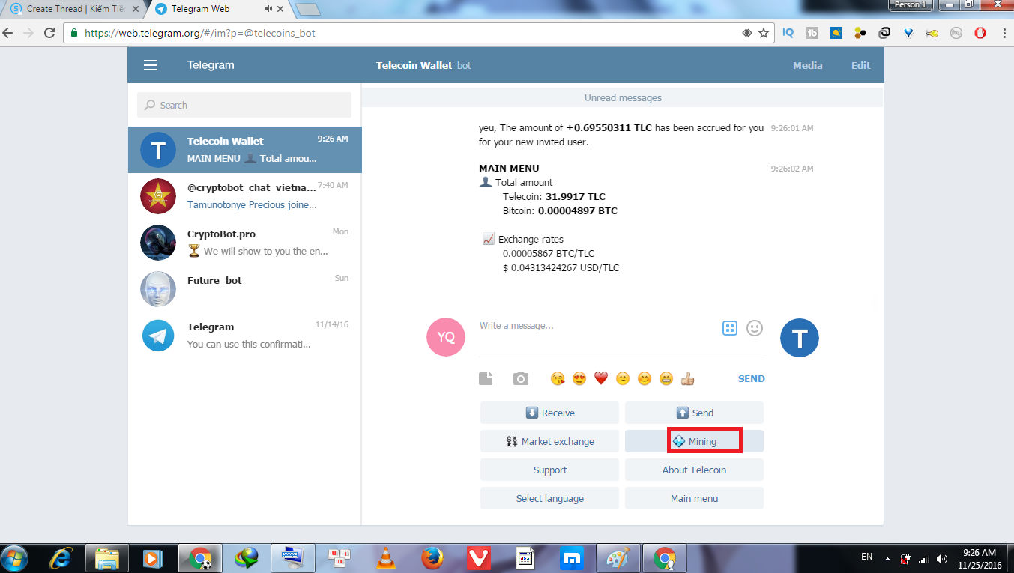Viewport: 1014px width, 573px height.
Task: Click the bot keyboard toggle icon
Action: 730,327
